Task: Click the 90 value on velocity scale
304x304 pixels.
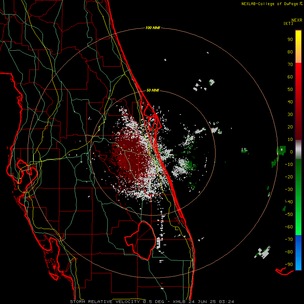Action: point(290,40)
